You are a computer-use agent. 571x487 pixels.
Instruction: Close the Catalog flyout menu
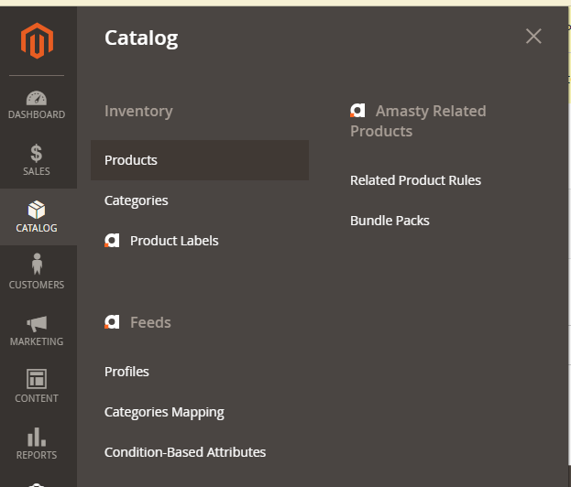[x=533, y=37]
